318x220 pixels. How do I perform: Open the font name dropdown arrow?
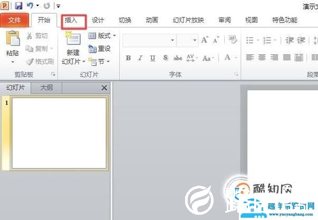(172, 40)
